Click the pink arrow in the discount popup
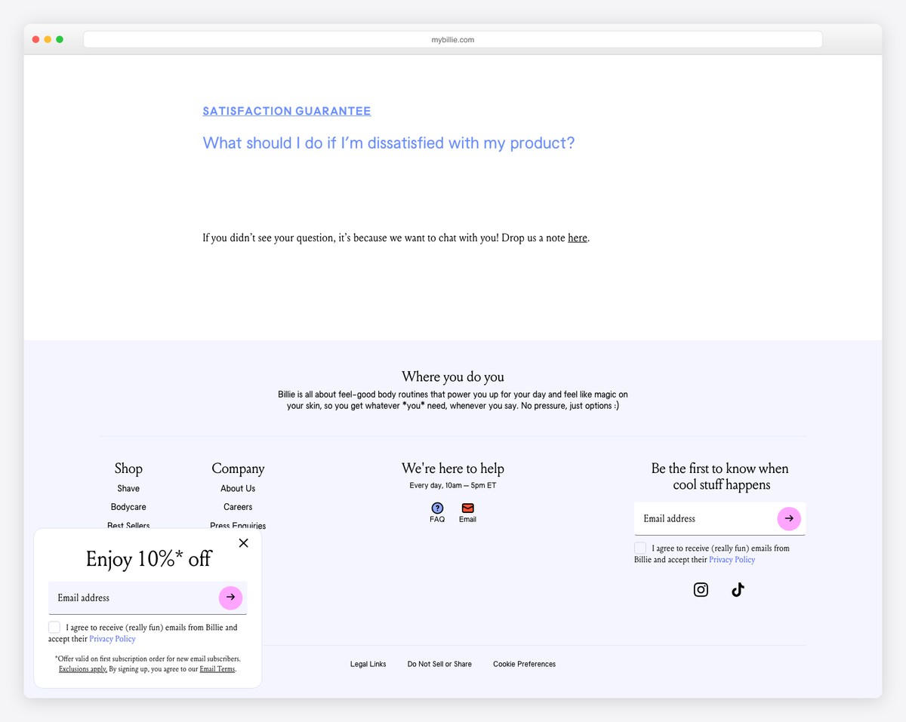 (x=230, y=597)
